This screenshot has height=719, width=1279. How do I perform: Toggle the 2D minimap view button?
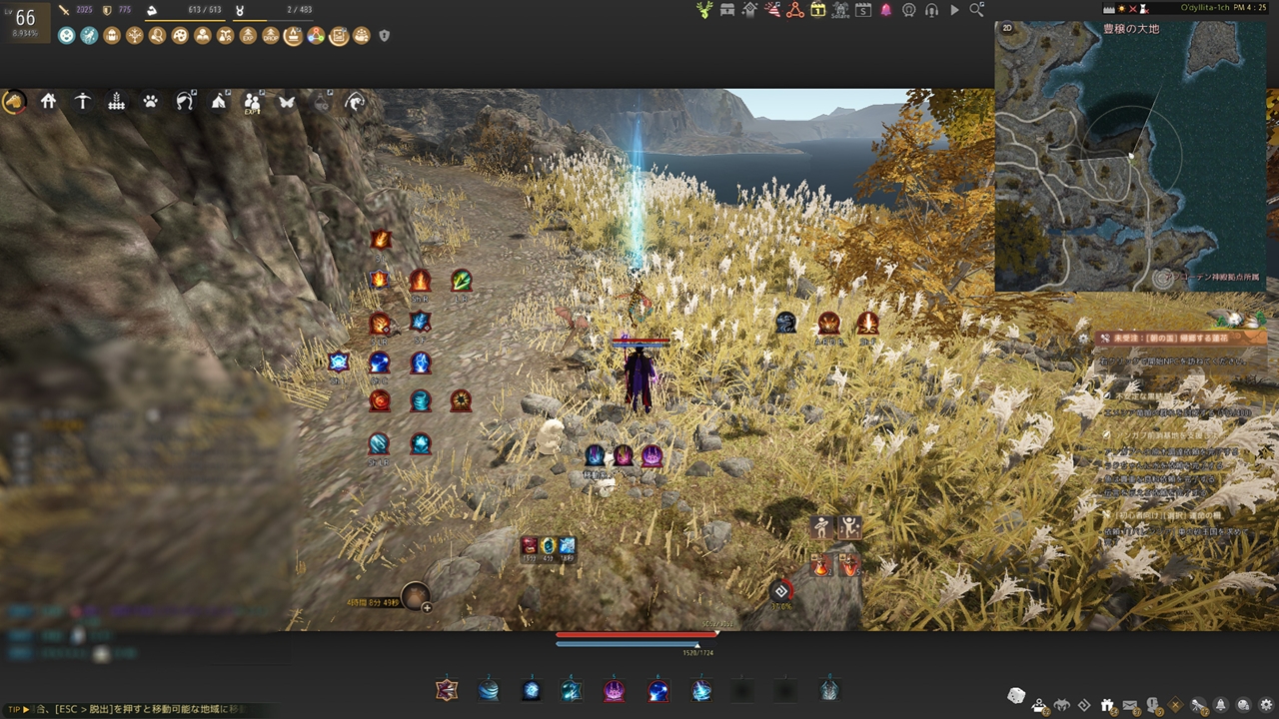[x=1007, y=29]
